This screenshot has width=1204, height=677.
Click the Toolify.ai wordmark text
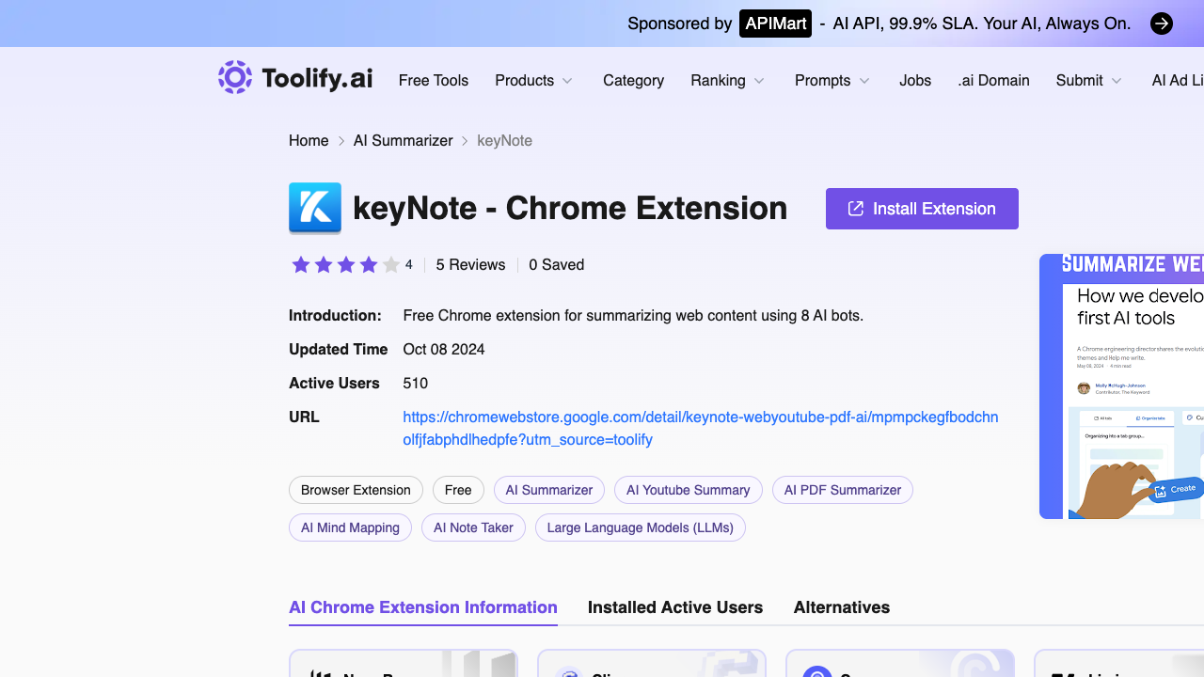tap(317, 79)
